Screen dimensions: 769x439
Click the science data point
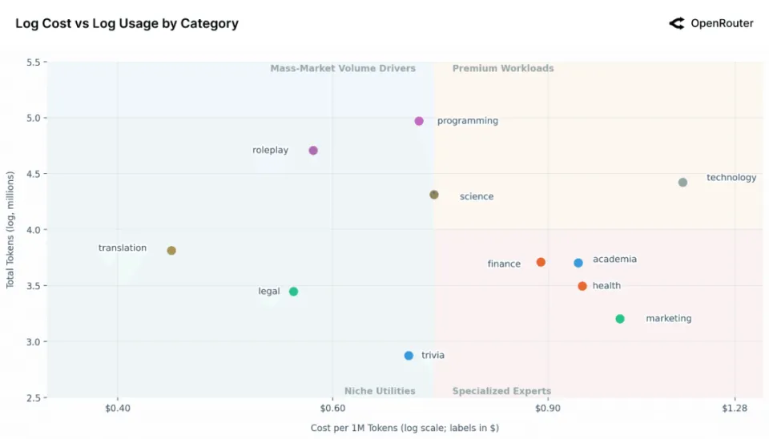click(x=434, y=195)
